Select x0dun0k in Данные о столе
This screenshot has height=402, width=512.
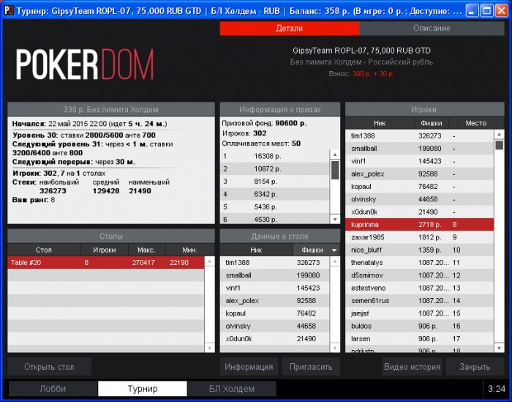pos(275,338)
